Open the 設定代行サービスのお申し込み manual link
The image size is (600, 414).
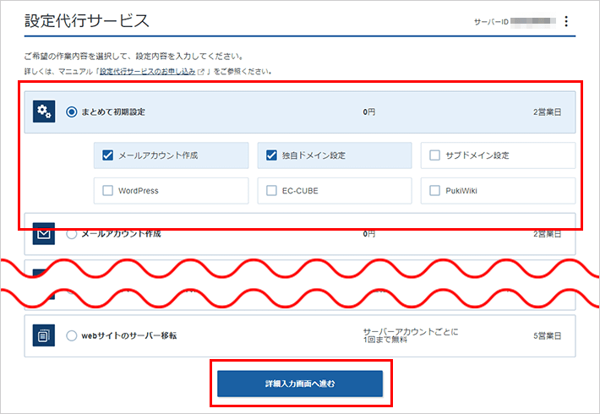click(147, 73)
